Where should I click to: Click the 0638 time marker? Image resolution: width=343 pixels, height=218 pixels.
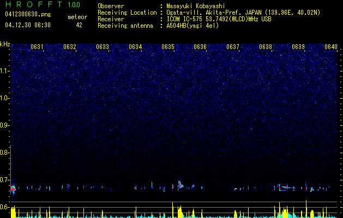pos(266,47)
